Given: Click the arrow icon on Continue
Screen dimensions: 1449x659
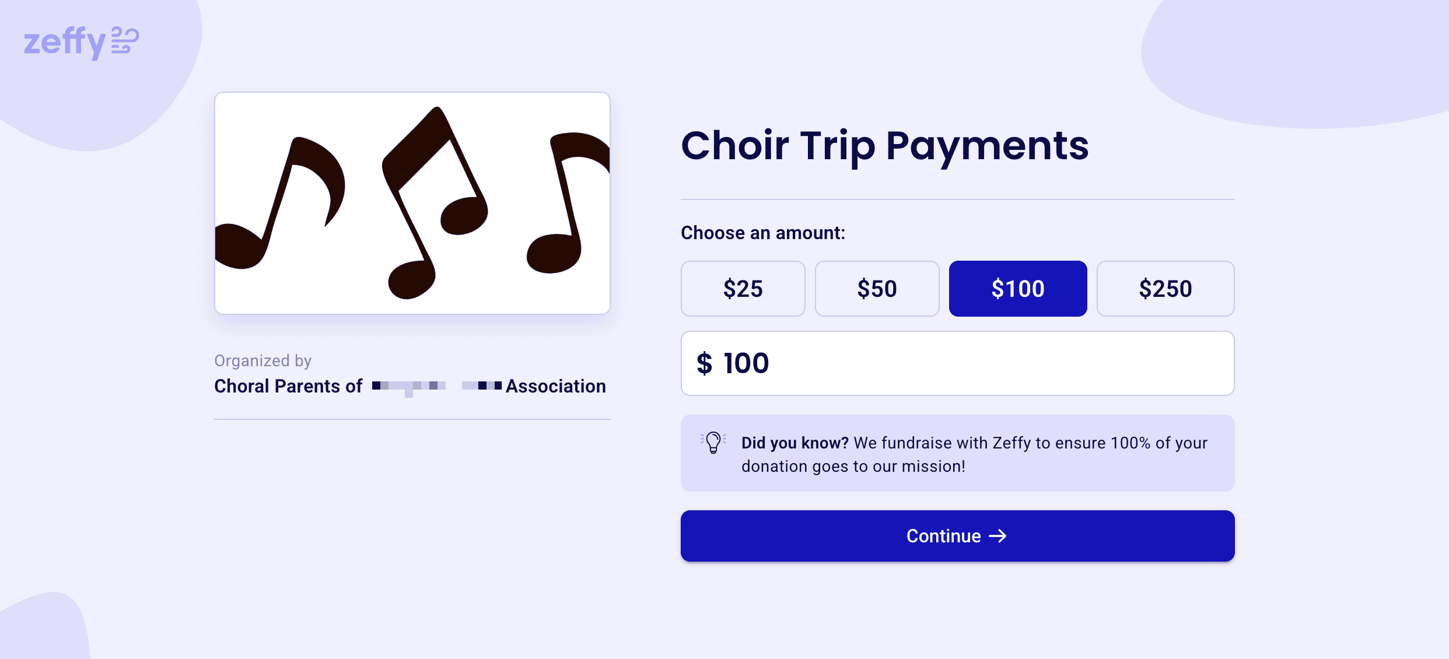Looking at the screenshot, I should (998, 536).
